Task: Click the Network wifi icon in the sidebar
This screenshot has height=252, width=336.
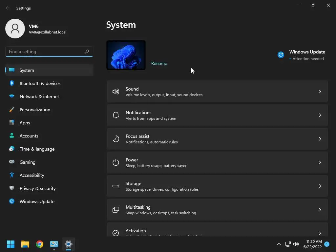Action: 12,96
